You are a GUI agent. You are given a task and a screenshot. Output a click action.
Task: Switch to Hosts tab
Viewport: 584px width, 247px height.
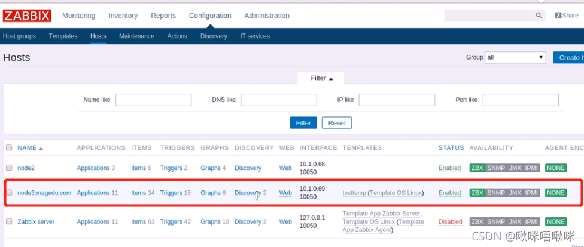(98, 36)
